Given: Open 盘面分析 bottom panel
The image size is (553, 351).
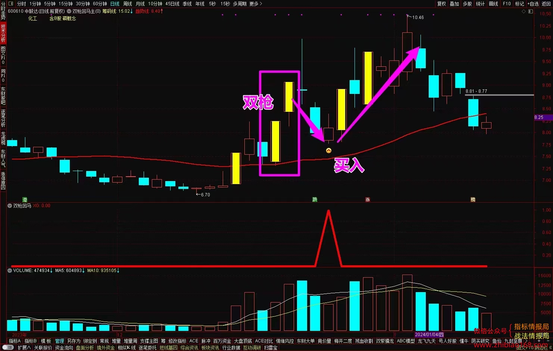Looking at the screenshot, I should (85, 348).
